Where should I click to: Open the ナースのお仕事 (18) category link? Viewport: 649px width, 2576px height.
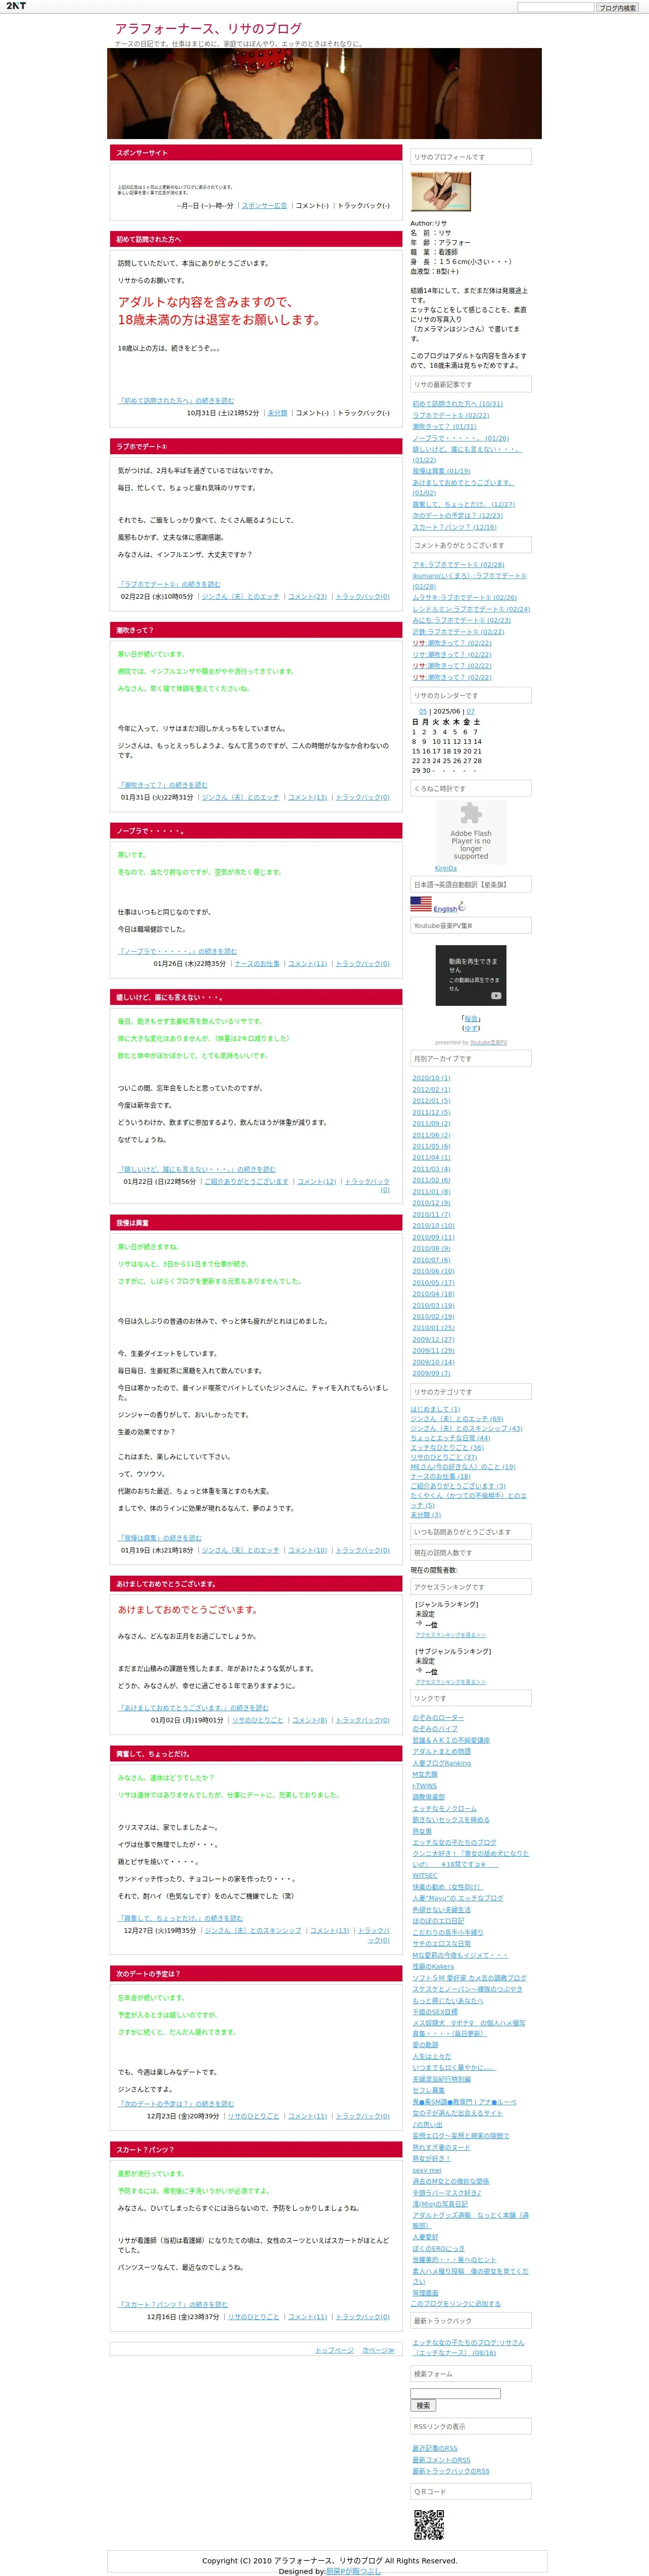pos(440,1476)
